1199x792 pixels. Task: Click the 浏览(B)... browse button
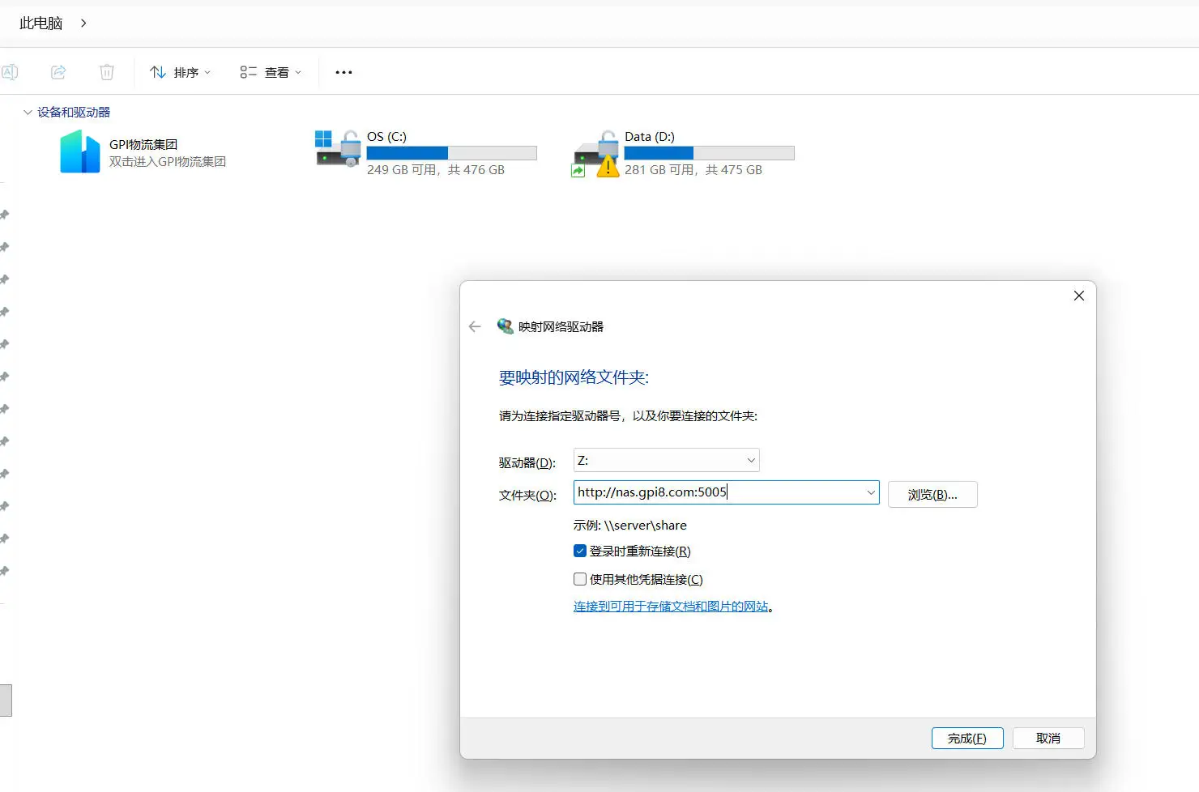click(x=932, y=495)
